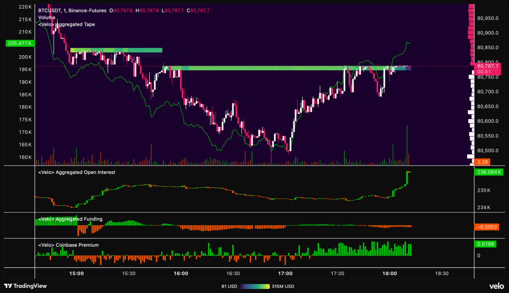Click the high value H80,787.8

148,10
